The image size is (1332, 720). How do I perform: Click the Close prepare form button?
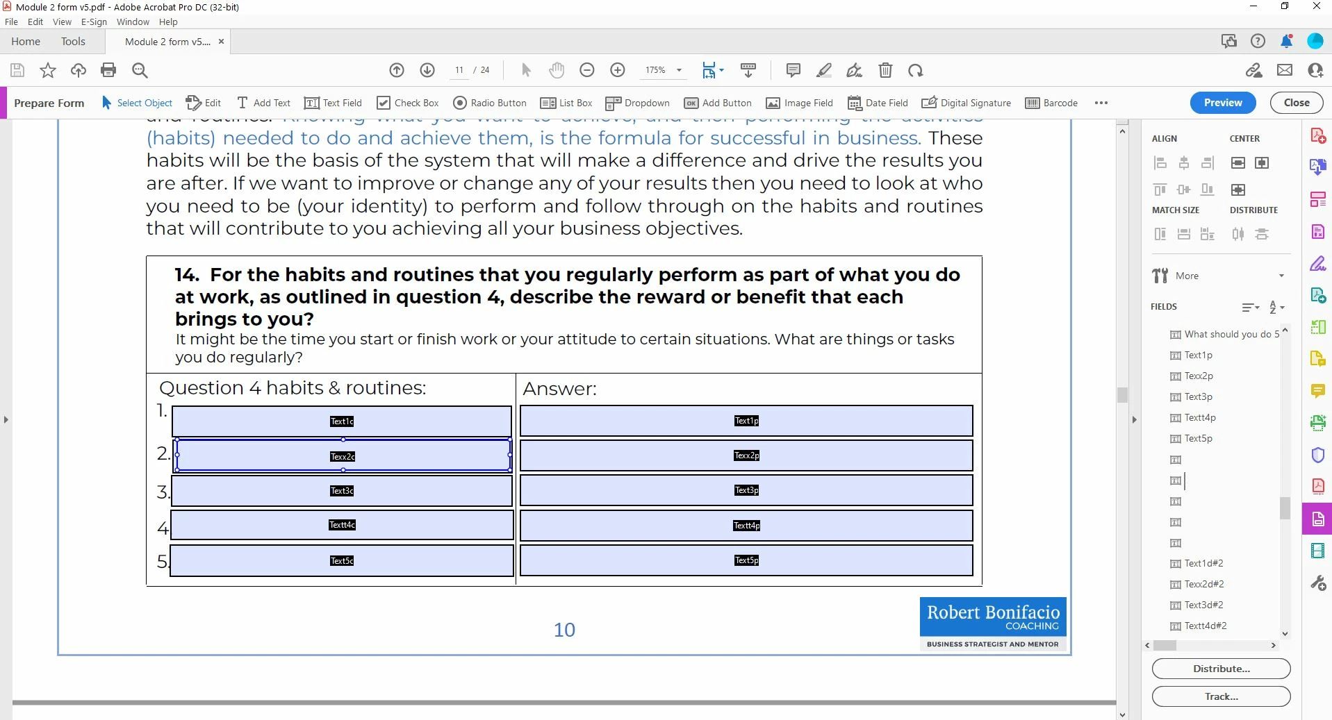1297,102
